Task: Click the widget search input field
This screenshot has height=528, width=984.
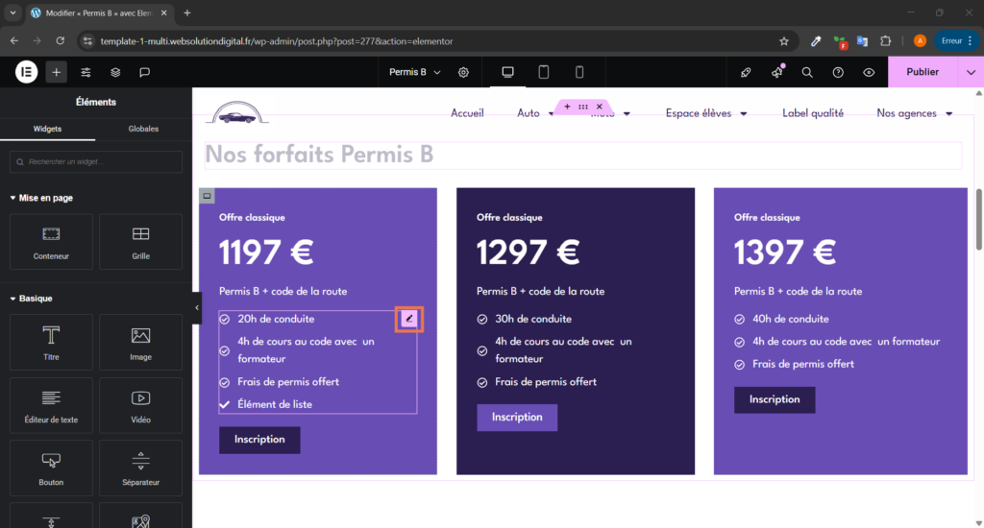Action: (96, 161)
